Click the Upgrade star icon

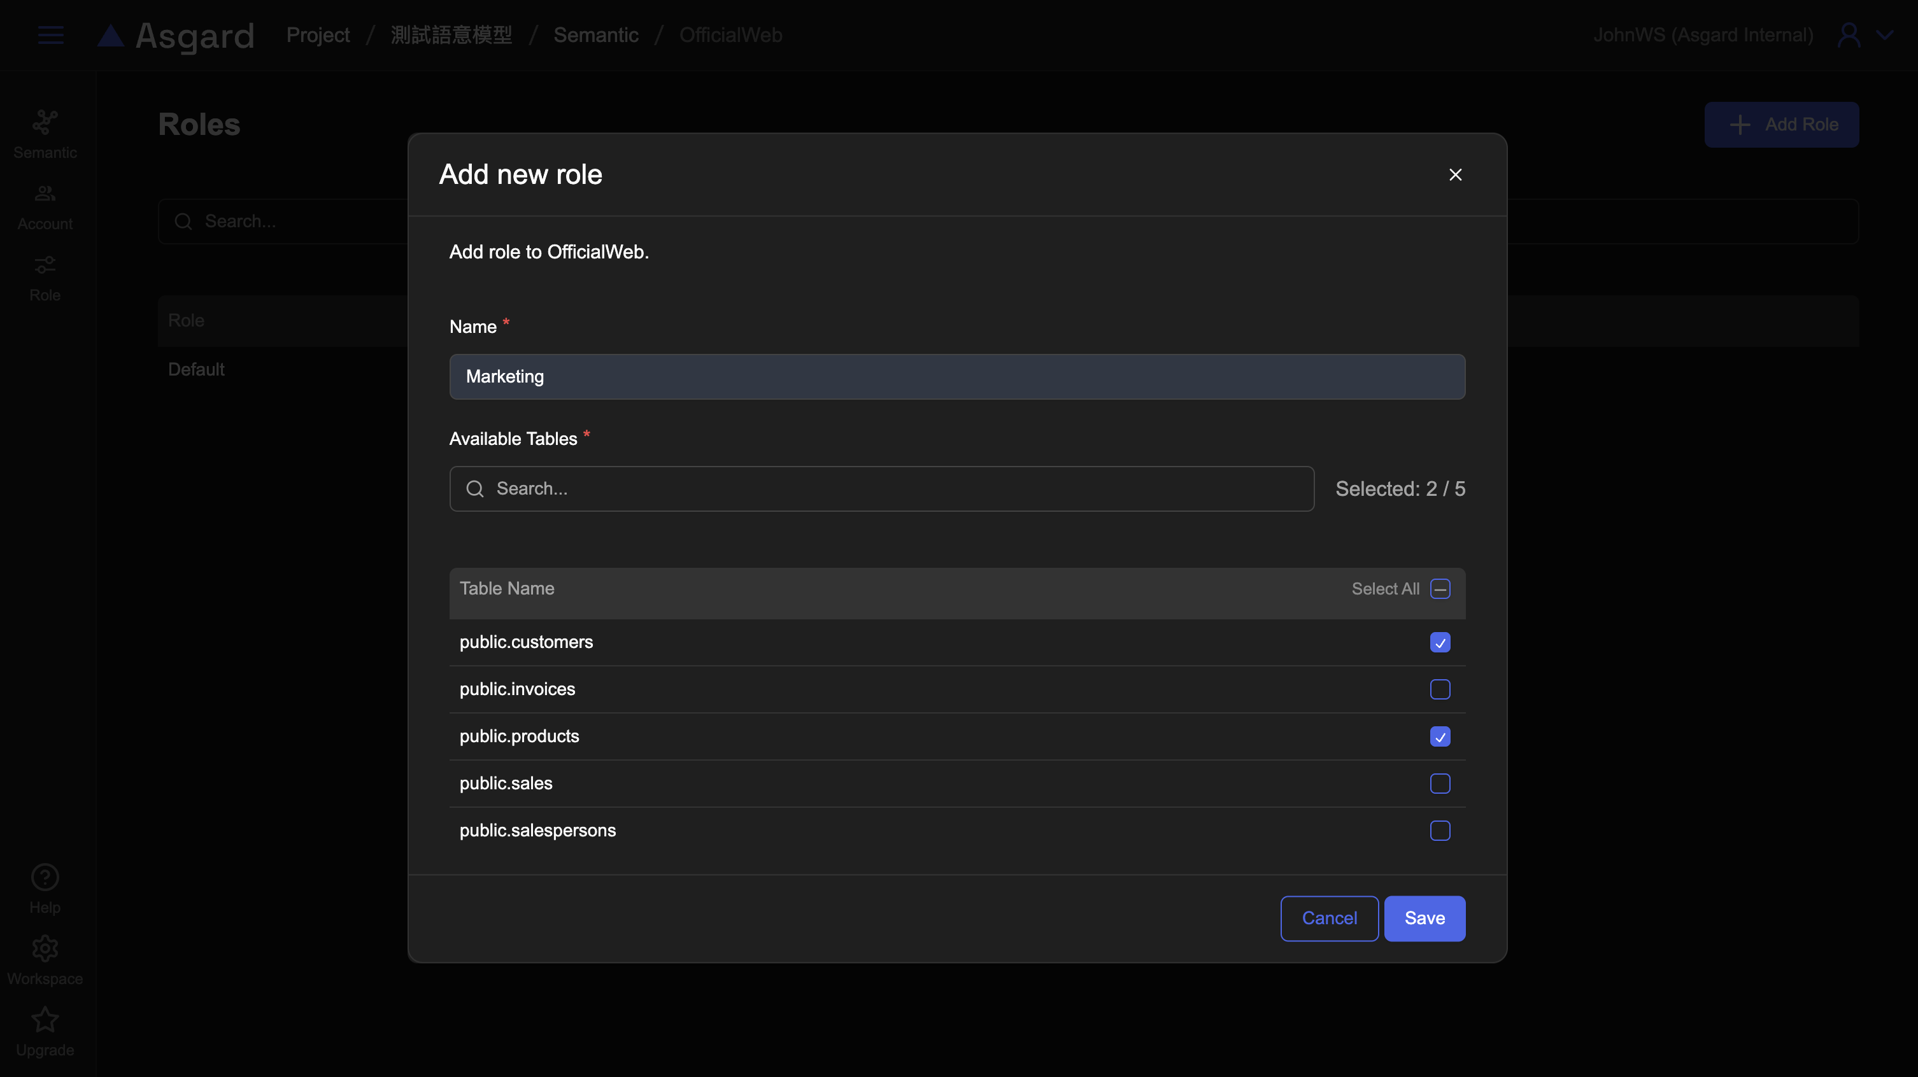click(45, 1020)
